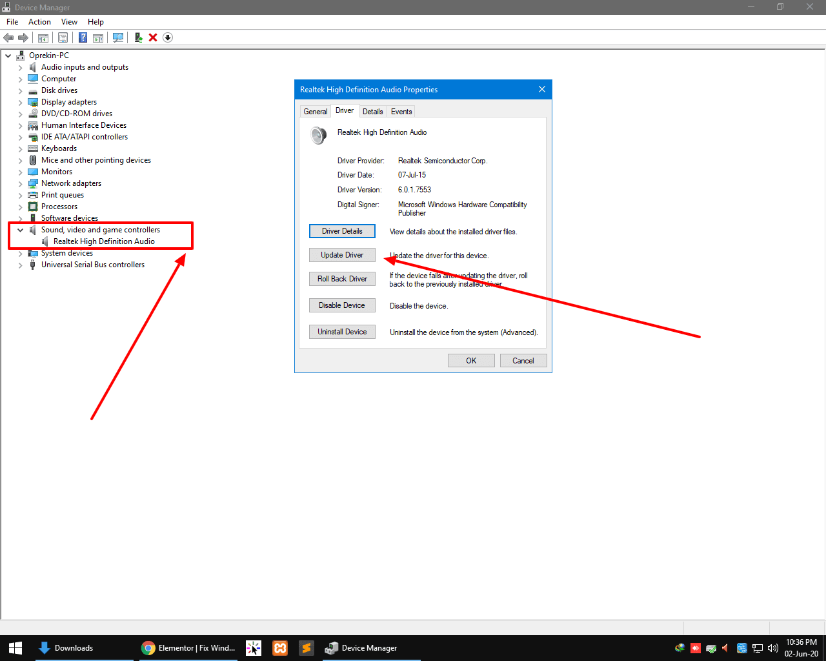Select the Monitors tree item
Viewport: 826px width, 661px height.
[x=57, y=172]
